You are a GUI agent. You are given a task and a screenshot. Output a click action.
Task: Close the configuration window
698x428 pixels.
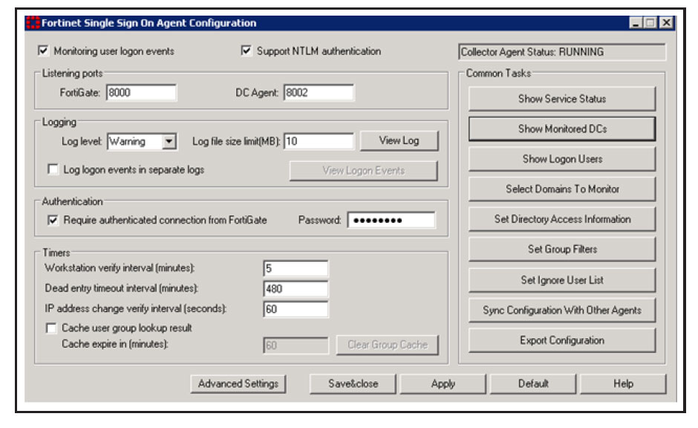666,23
